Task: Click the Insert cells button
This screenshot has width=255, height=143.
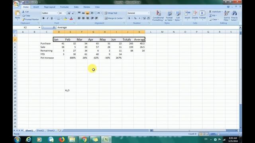Action: tap(187, 16)
